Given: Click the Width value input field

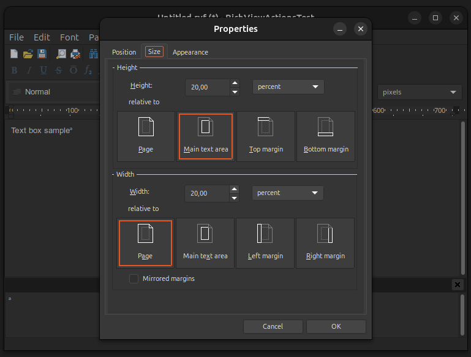Looking at the screenshot, I should tap(207, 193).
